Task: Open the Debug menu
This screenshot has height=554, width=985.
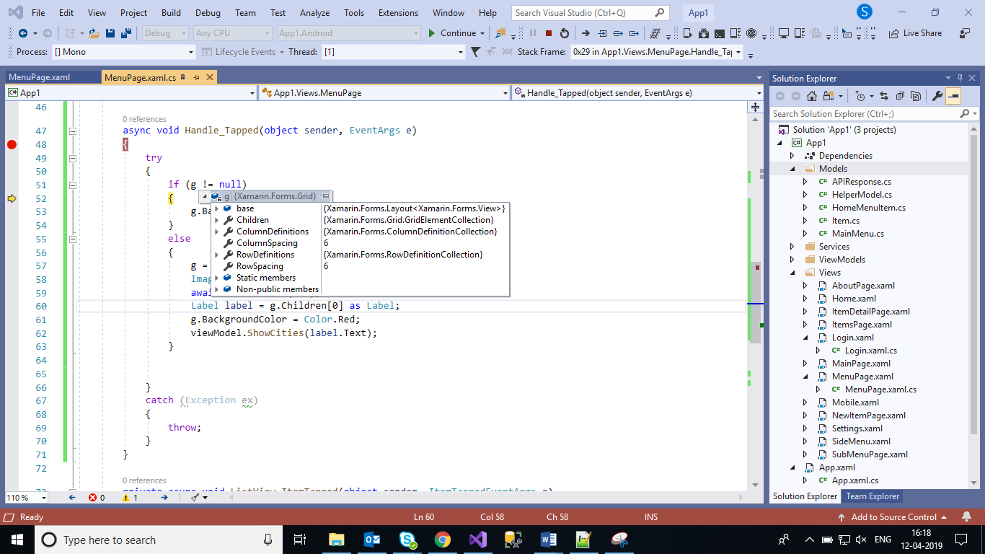Action: tap(208, 13)
